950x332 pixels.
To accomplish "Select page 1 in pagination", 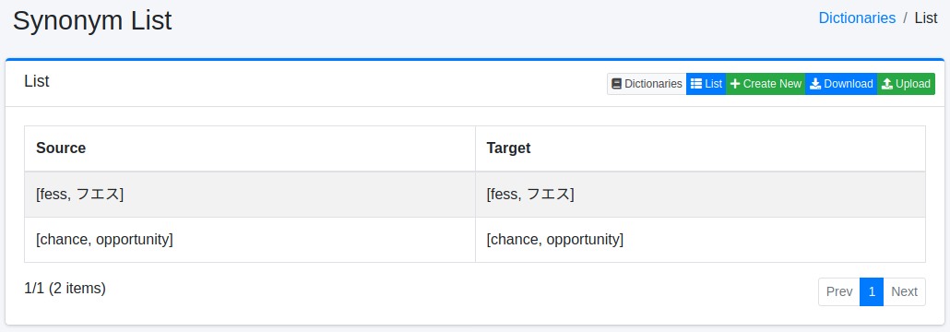I will coord(872,292).
